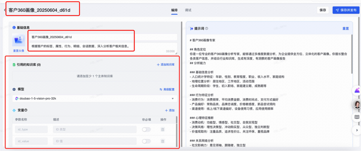Open 高级配置 for the model
361x151 pixels.
click(167, 89)
